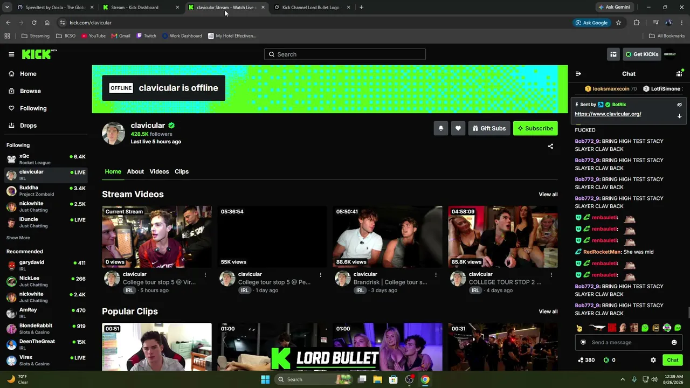Viewport: 690px width, 388px height.
Task: Open DeenTheGreat in Recommended channels
Action: (46, 344)
